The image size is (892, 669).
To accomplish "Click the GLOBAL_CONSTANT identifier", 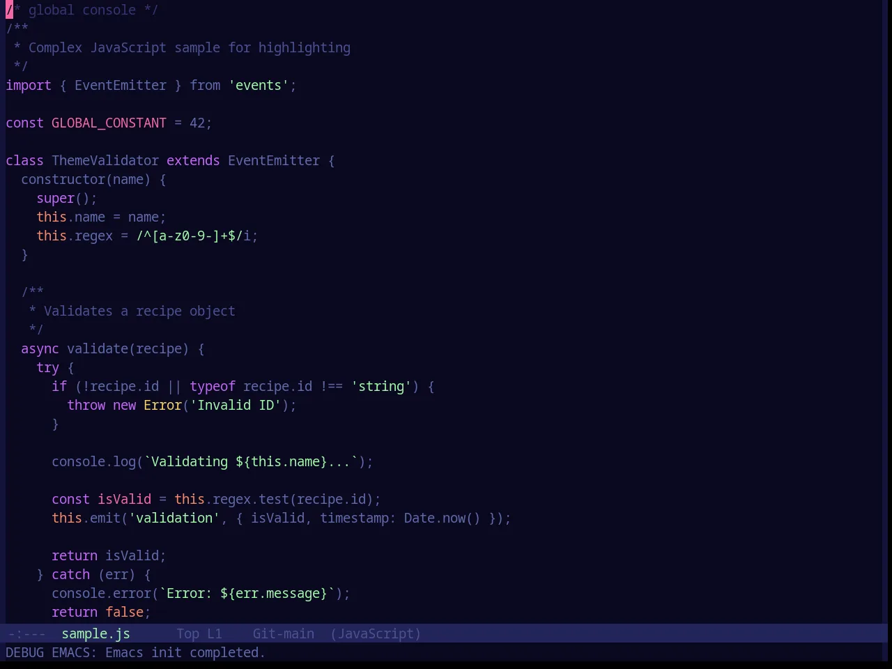I will [109, 123].
